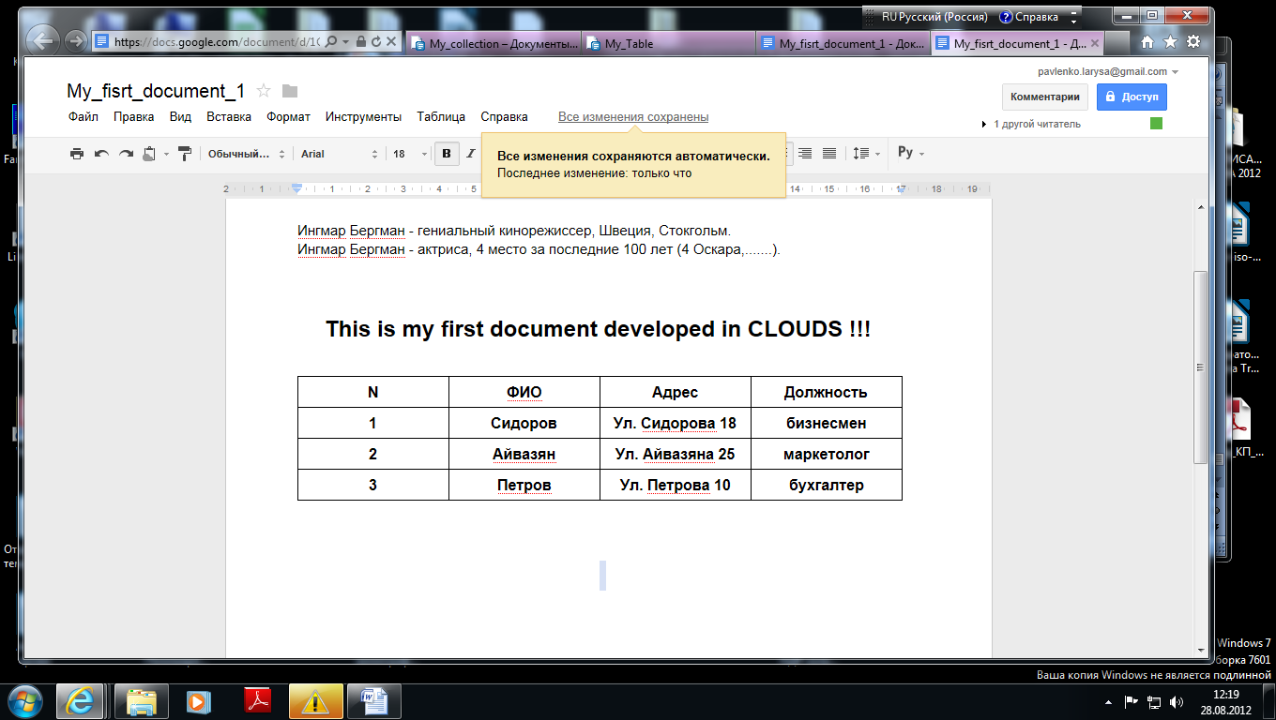Go back with the browser back button

coord(42,39)
